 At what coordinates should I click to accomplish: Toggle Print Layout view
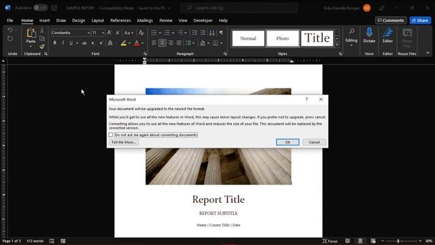click(360, 241)
